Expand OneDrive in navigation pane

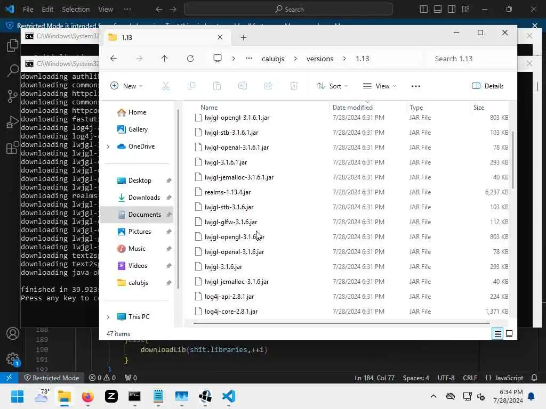(108, 146)
